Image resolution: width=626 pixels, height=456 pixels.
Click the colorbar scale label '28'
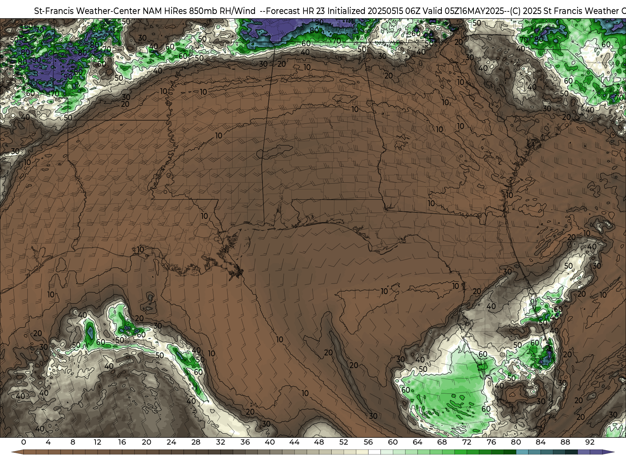click(x=196, y=442)
